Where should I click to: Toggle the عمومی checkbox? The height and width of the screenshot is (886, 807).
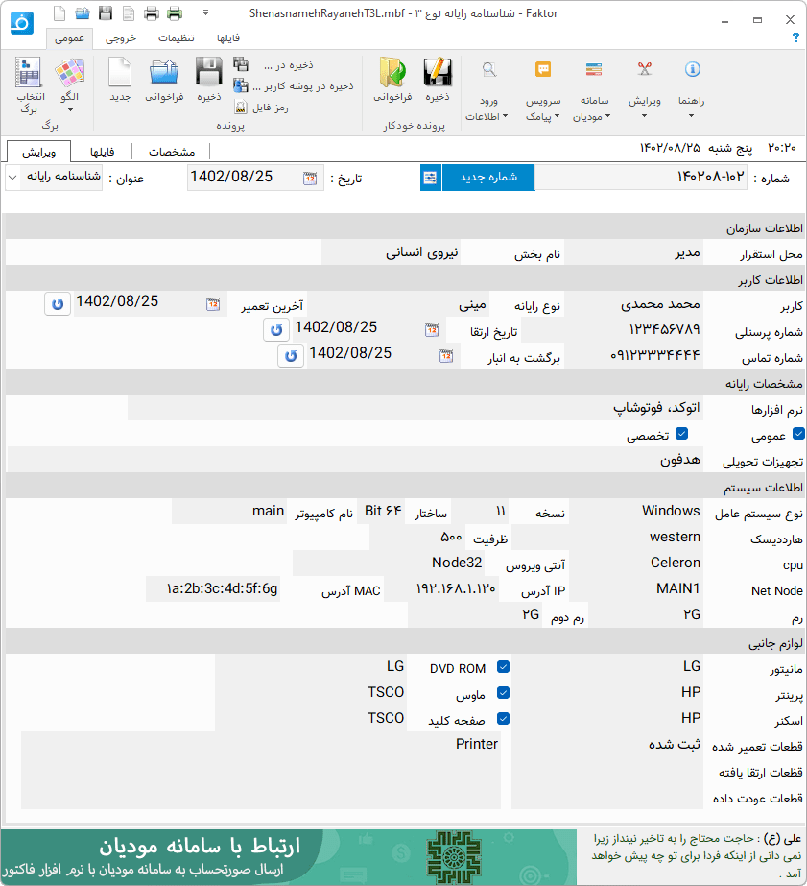coord(797,435)
